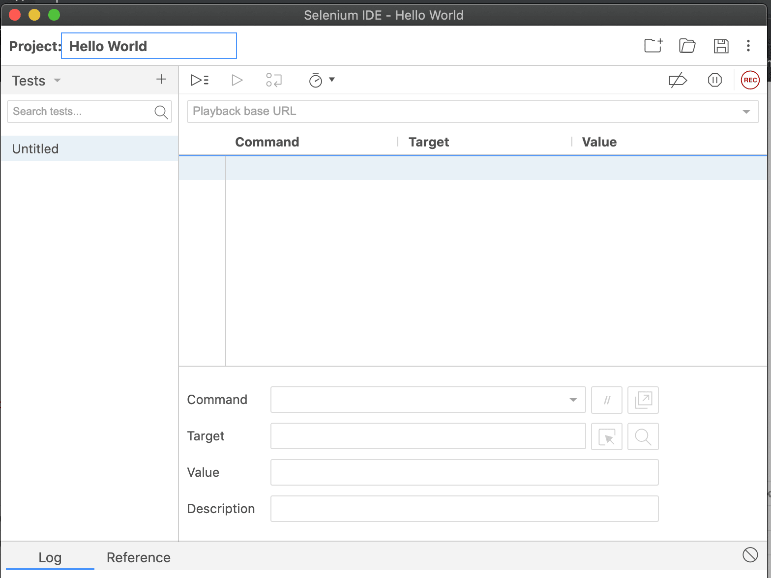Expand the Playback base URL dropdown arrow
Viewport: 771px width, 578px height.
(x=746, y=112)
